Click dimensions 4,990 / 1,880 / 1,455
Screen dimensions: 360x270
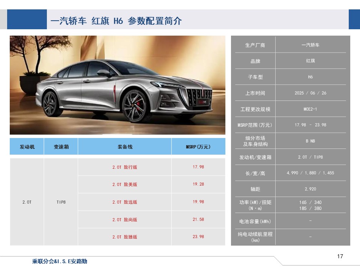(x=310, y=173)
